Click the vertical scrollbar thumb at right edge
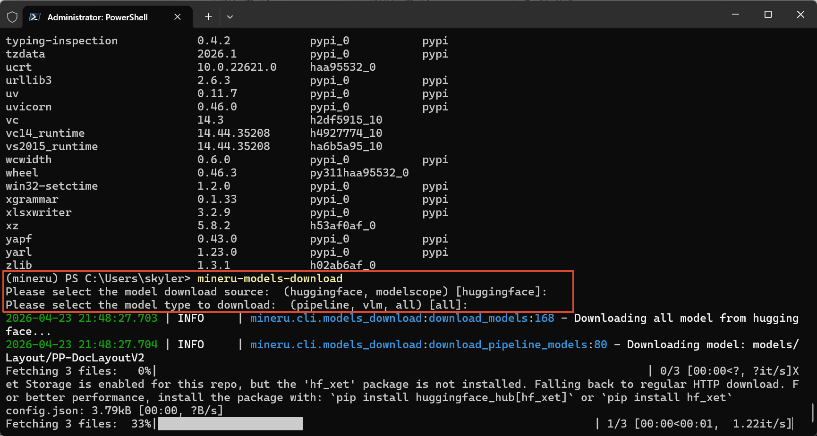Viewport: 817px width, 436px height. click(813, 413)
